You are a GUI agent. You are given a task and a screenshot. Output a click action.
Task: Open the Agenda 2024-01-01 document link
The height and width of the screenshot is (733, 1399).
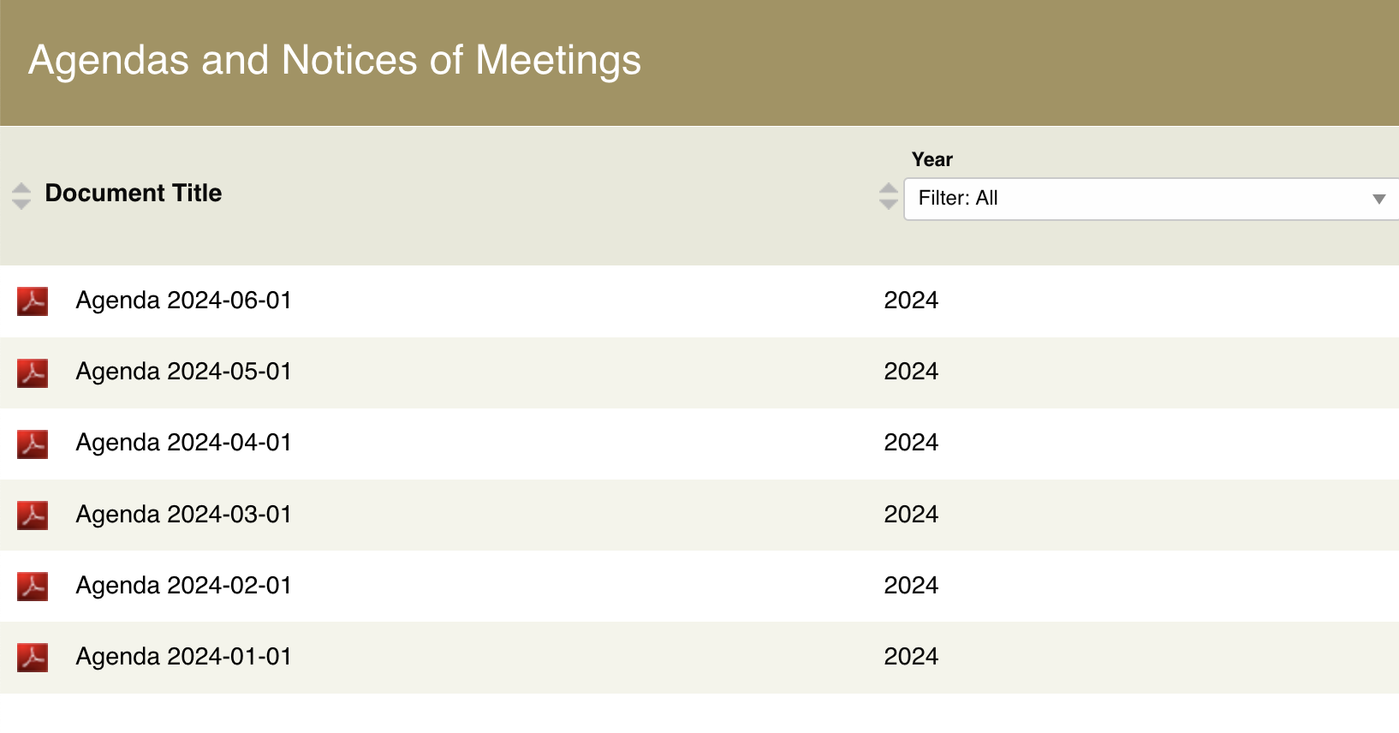pos(183,657)
